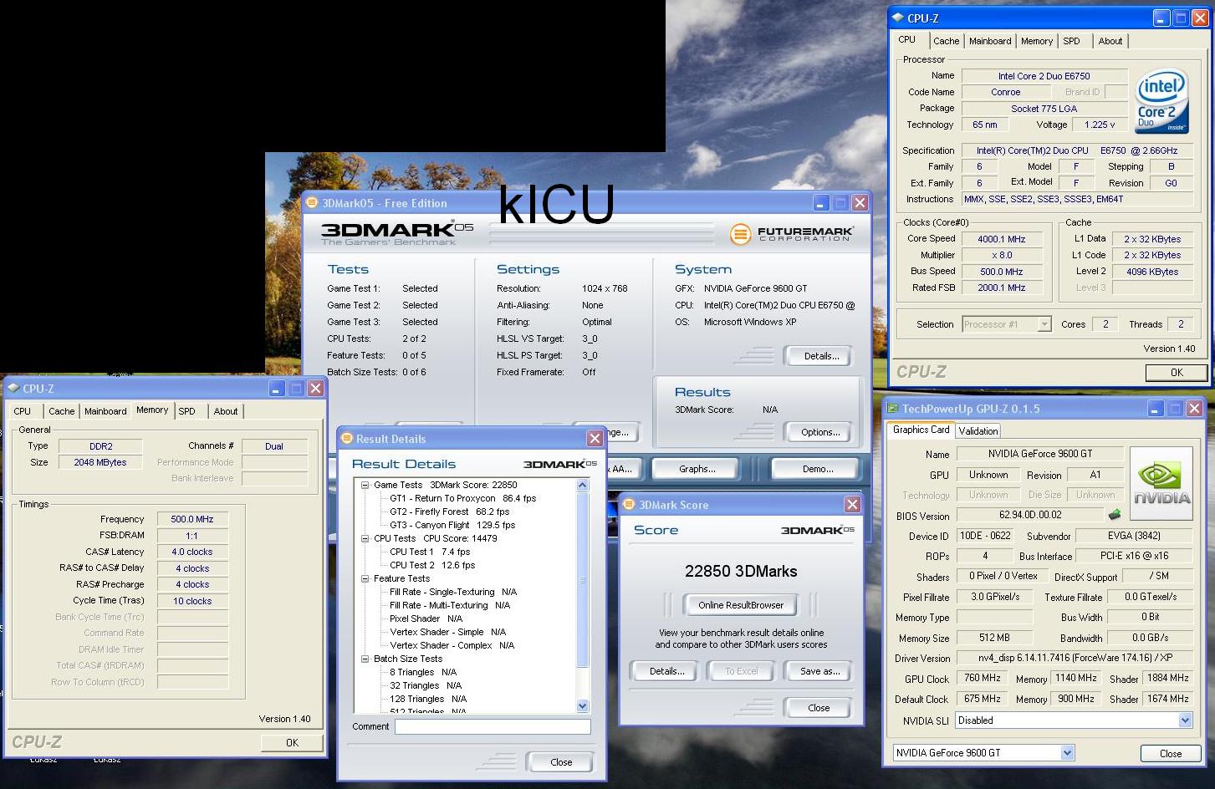Click Details button in 3DMark Score window
Screen dimensions: 1215x789
coord(667,671)
